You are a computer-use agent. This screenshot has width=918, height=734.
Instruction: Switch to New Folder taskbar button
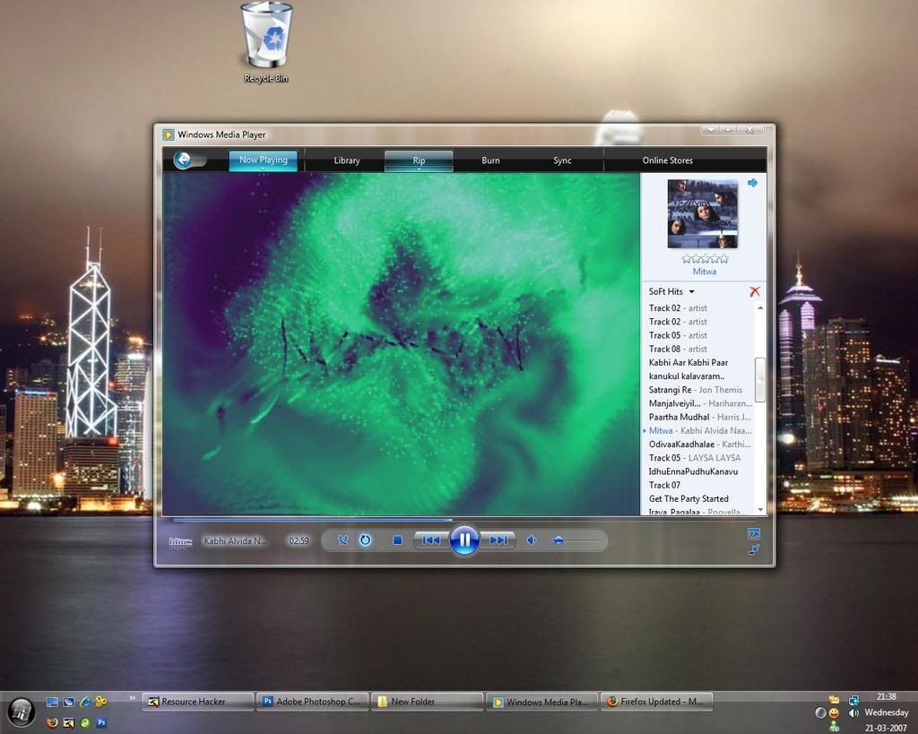point(428,701)
